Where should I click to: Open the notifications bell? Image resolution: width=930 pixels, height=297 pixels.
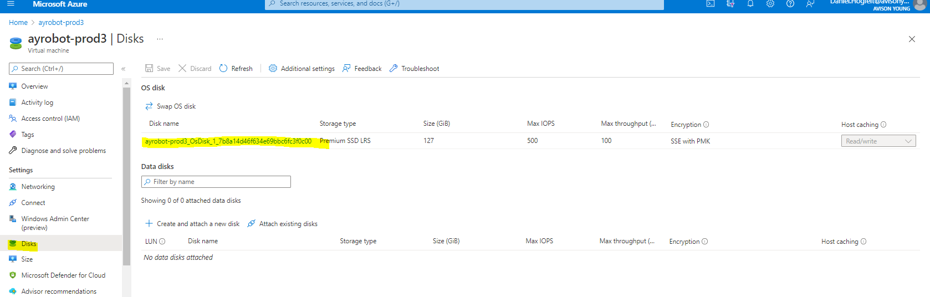tap(750, 3)
